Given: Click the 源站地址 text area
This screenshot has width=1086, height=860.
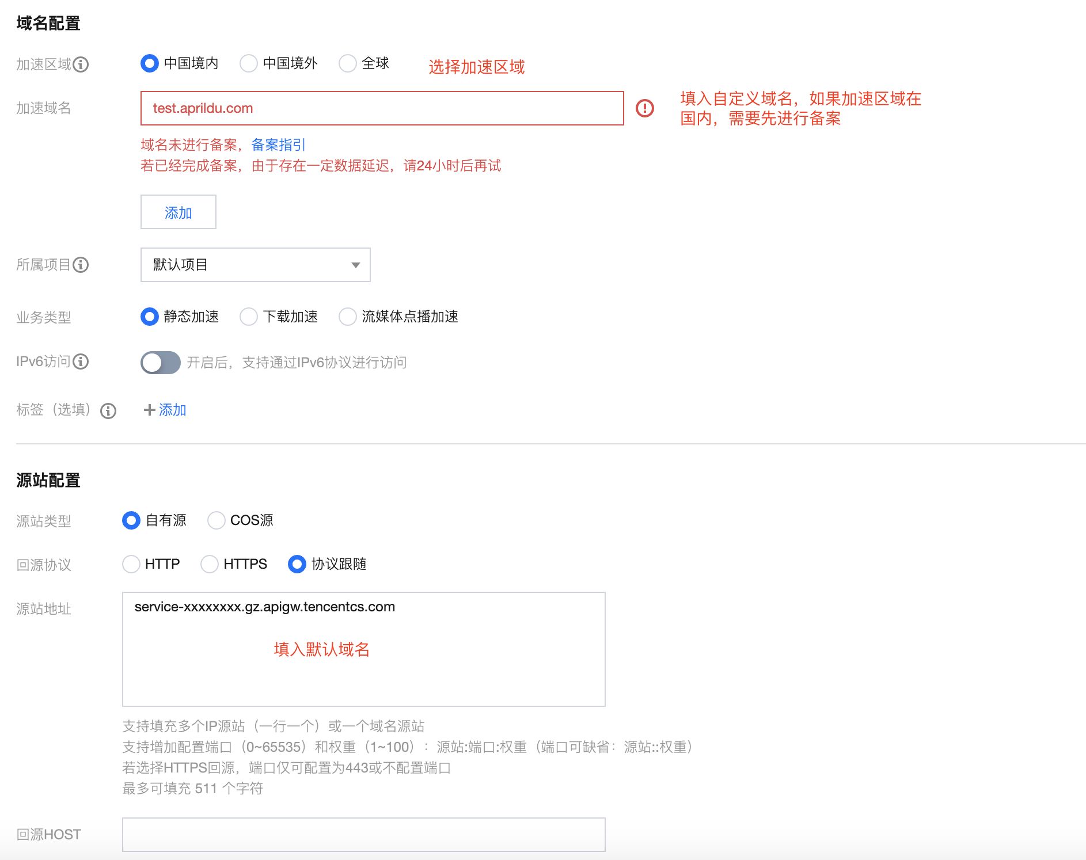Looking at the screenshot, I should [x=363, y=668].
